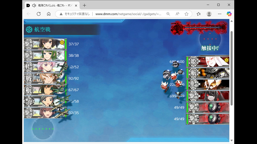
Task: Open Settings and more ellipsis menu
Action: (220, 14)
